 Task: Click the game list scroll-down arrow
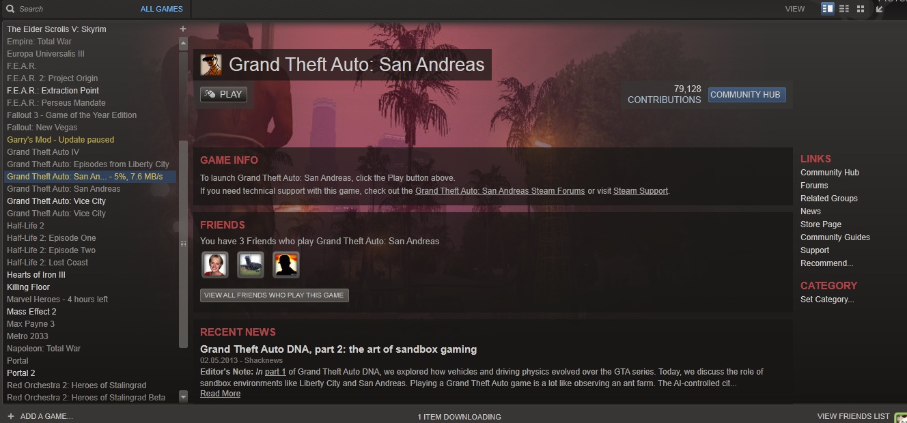coord(183,396)
